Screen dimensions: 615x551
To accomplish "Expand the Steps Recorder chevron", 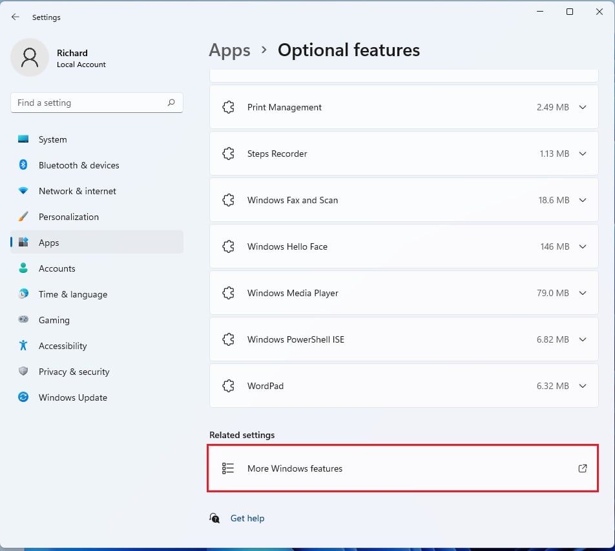I will click(x=583, y=154).
